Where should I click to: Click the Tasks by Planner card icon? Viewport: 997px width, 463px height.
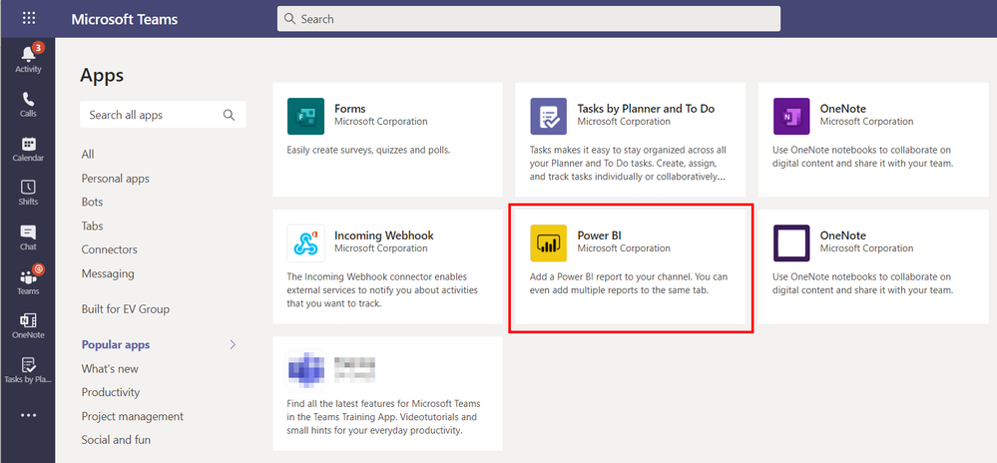pyautogui.click(x=548, y=116)
